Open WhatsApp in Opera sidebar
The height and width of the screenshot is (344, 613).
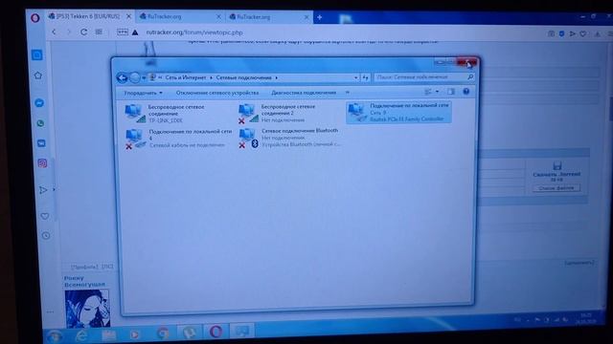click(40, 123)
